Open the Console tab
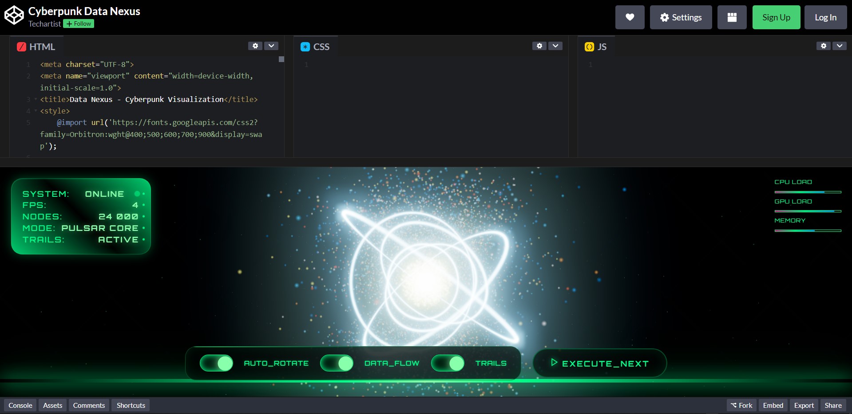This screenshot has width=852, height=414. [x=20, y=405]
